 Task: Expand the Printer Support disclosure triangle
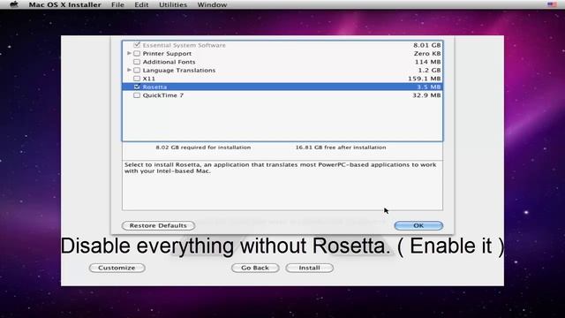coord(129,53)
